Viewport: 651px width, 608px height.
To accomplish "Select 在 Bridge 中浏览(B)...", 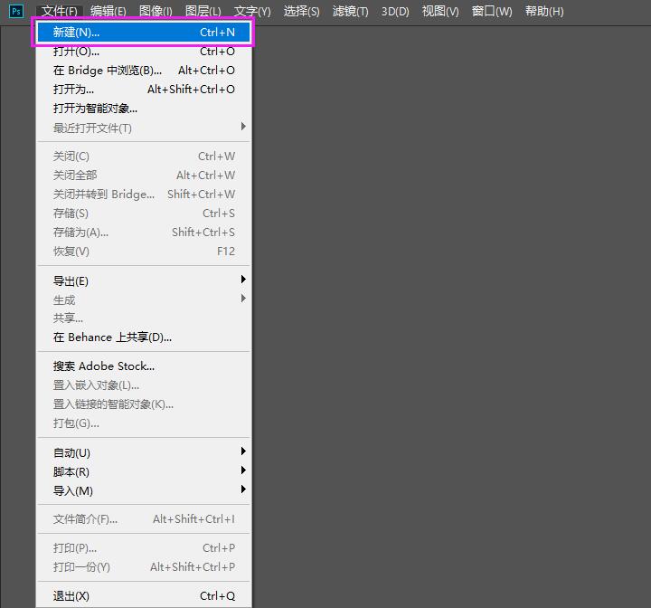I will click(x=144, y=71).
